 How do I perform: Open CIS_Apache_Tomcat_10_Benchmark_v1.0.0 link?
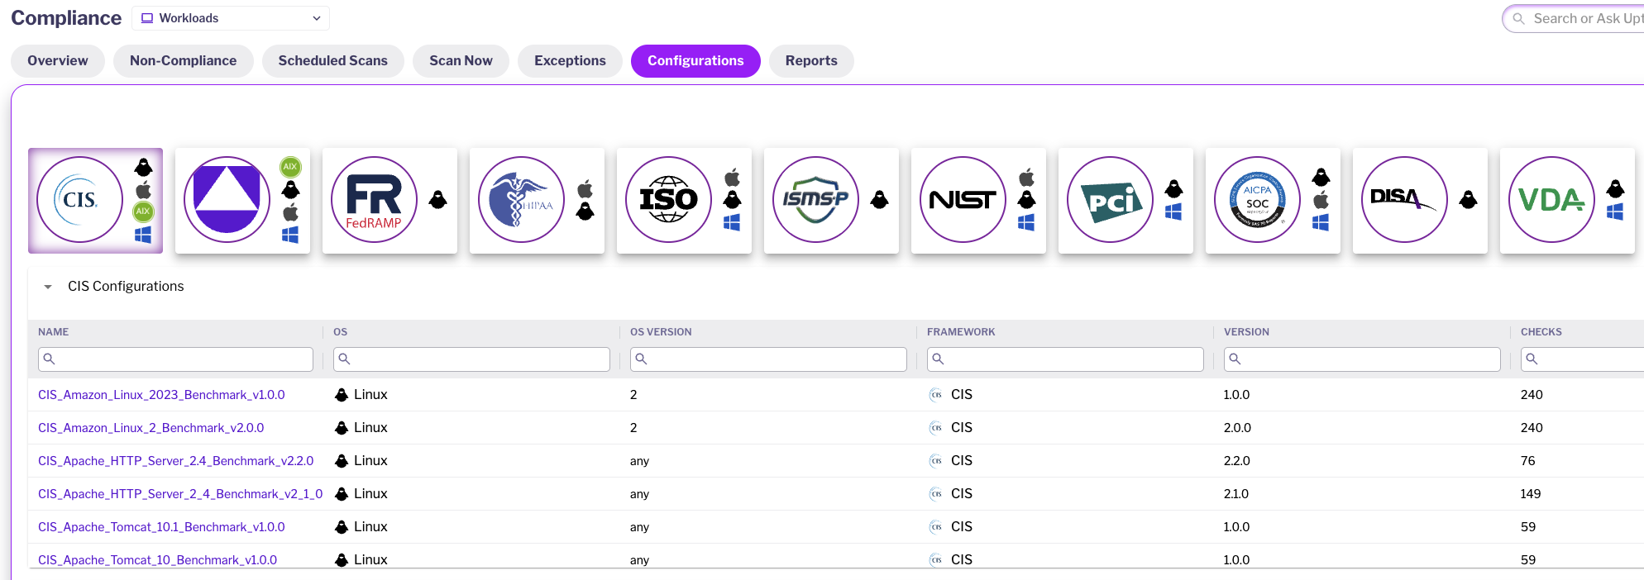click(158, 560)
